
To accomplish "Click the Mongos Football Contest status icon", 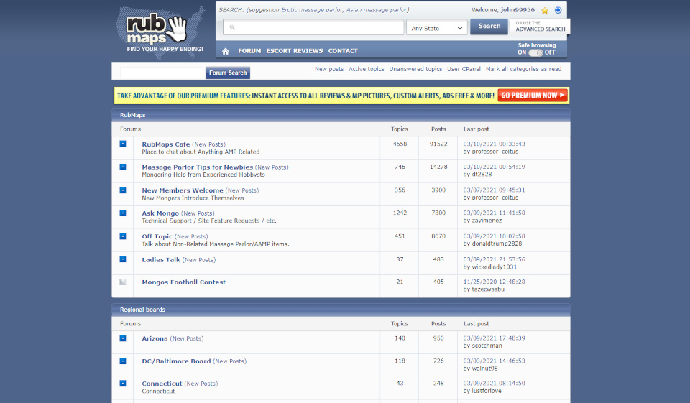I will click(123, 282).
